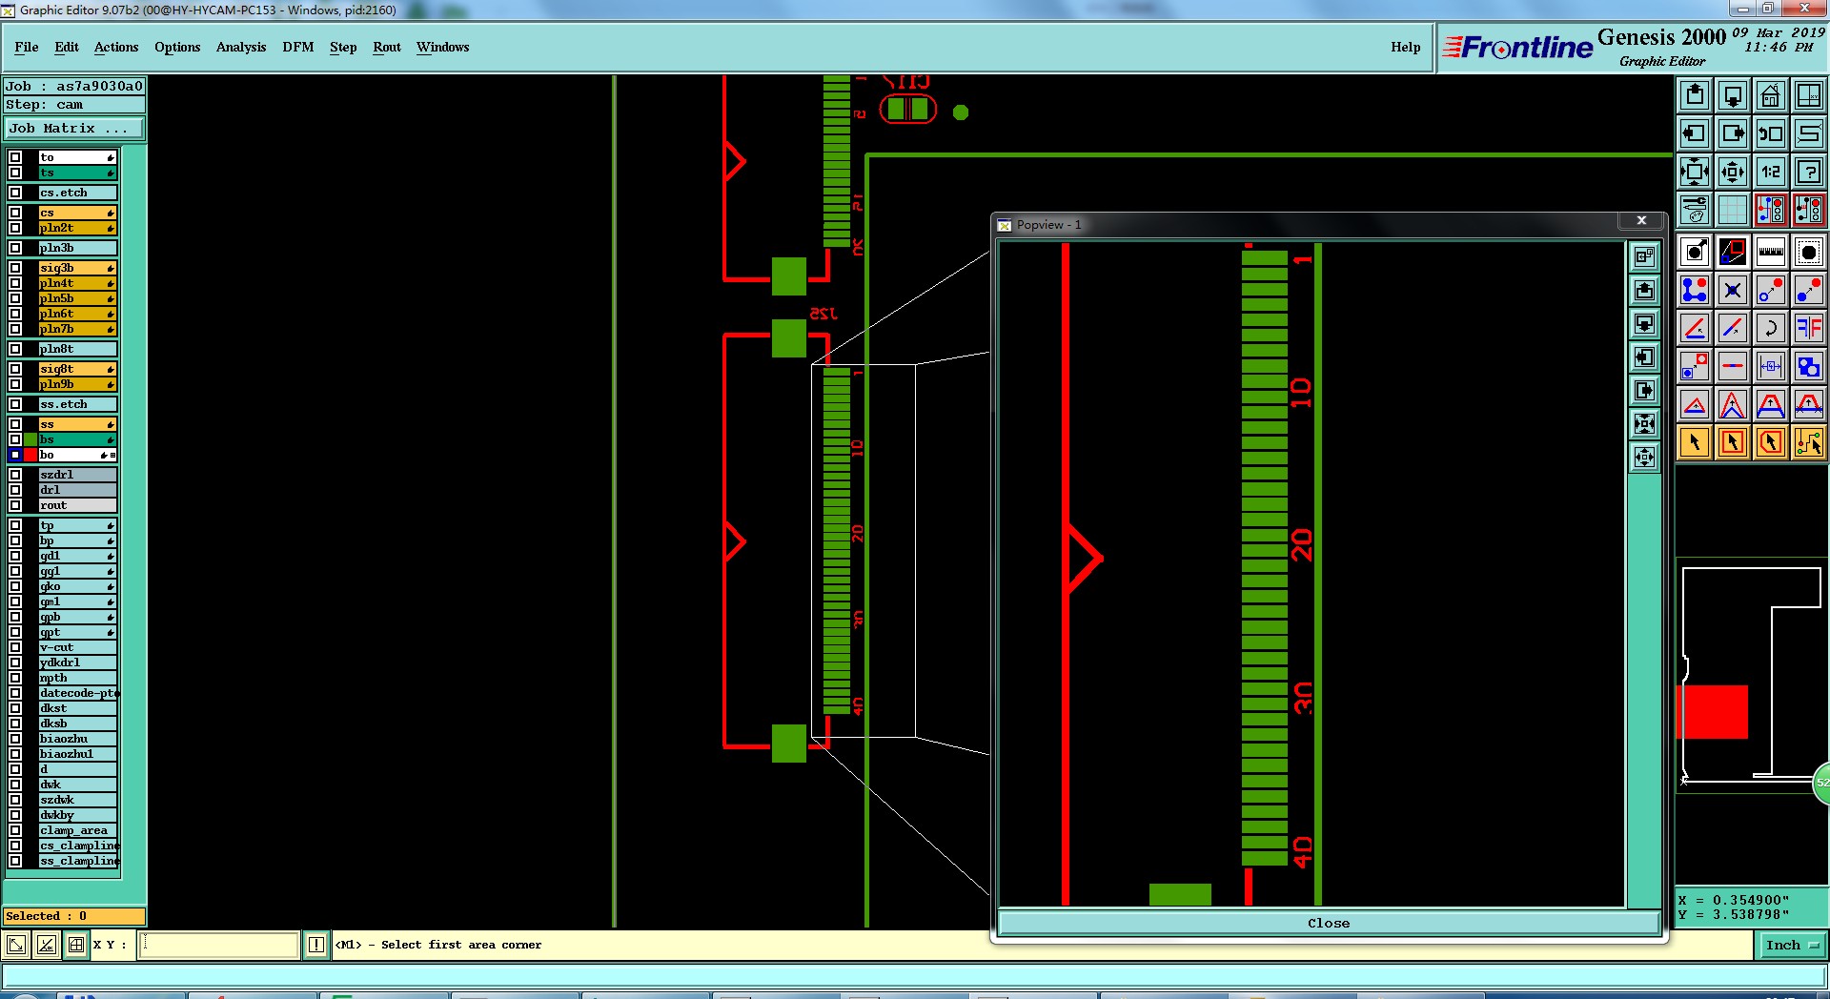Open the Analysis menu
1830x999 pixels.
pos(241,47)
